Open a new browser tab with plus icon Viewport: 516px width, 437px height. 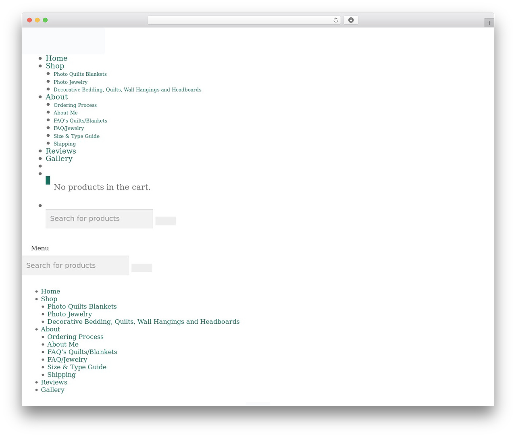489,23
